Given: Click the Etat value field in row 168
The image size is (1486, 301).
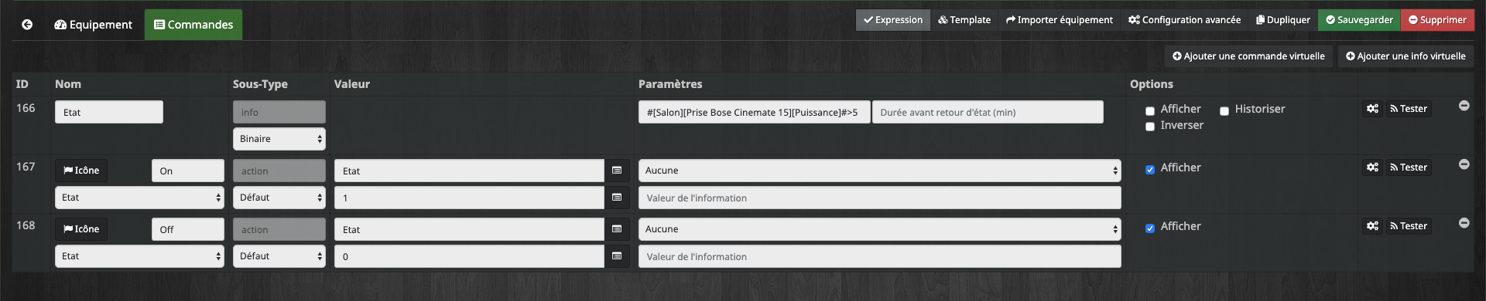Looking at the screenshot, I should (x=469, y=229).
